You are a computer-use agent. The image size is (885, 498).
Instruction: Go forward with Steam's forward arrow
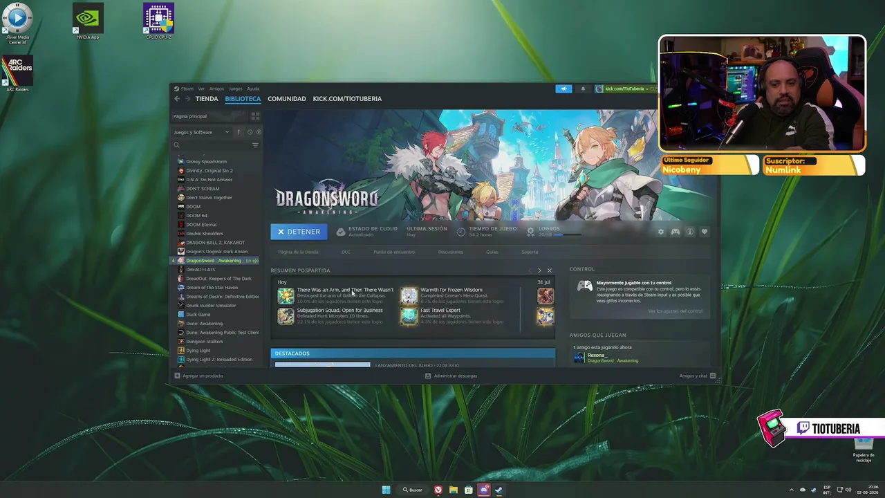point(187,99)
